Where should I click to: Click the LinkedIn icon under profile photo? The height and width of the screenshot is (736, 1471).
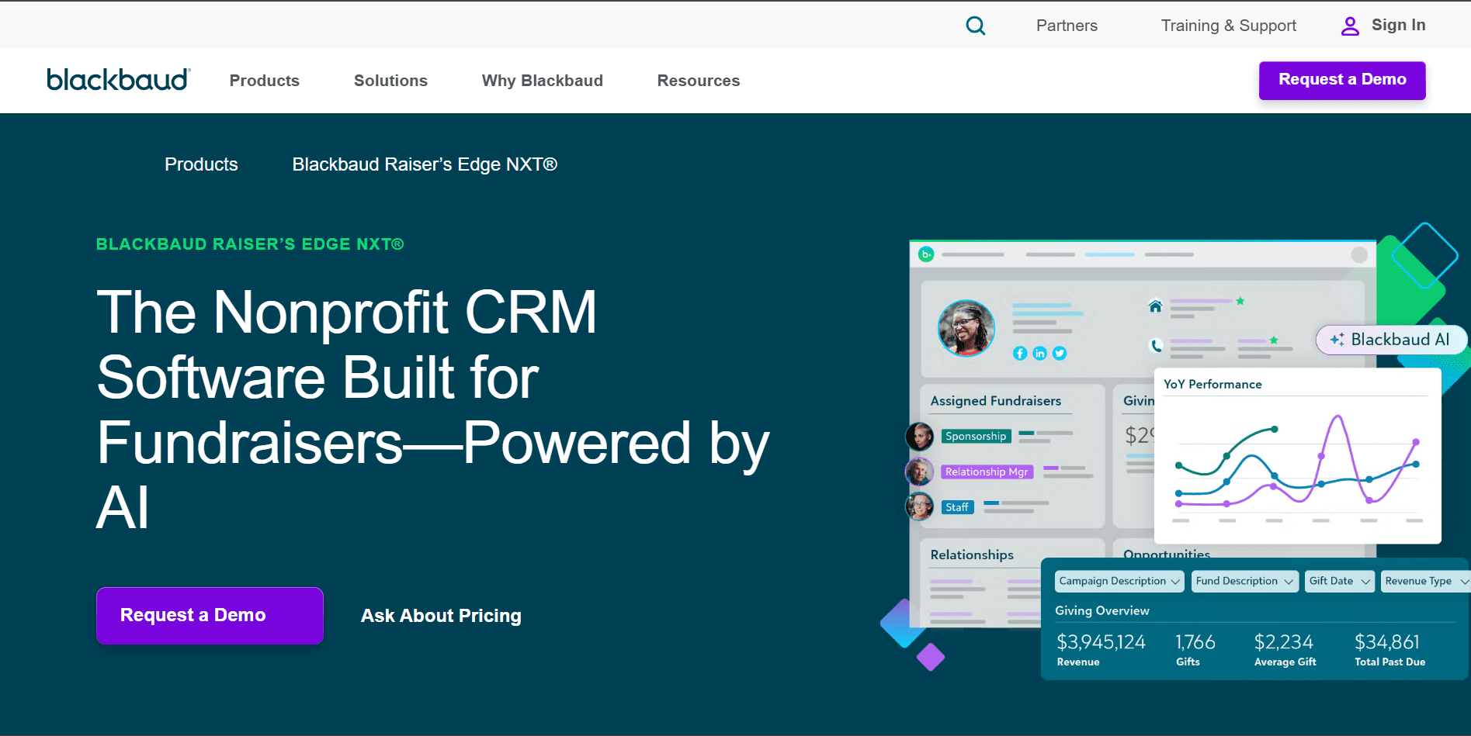1039,354
